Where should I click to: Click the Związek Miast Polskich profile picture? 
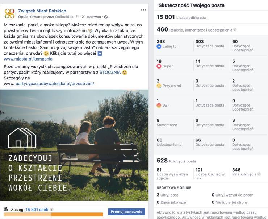point(10,14)
